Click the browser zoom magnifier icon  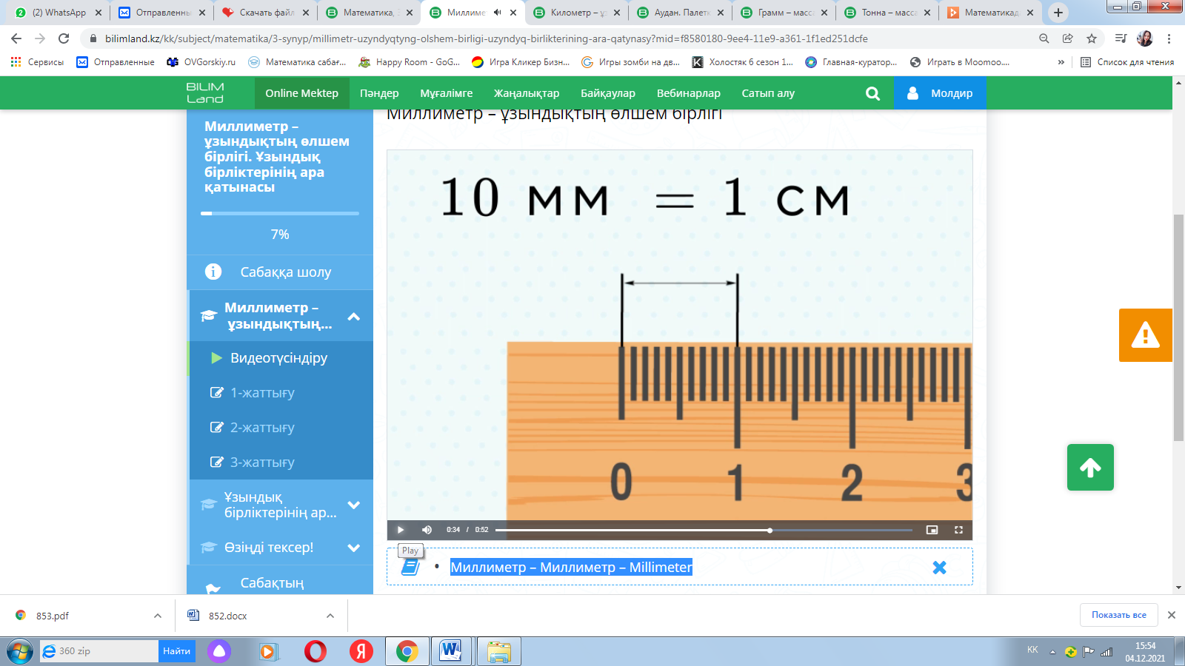[x=1044, y=38]
